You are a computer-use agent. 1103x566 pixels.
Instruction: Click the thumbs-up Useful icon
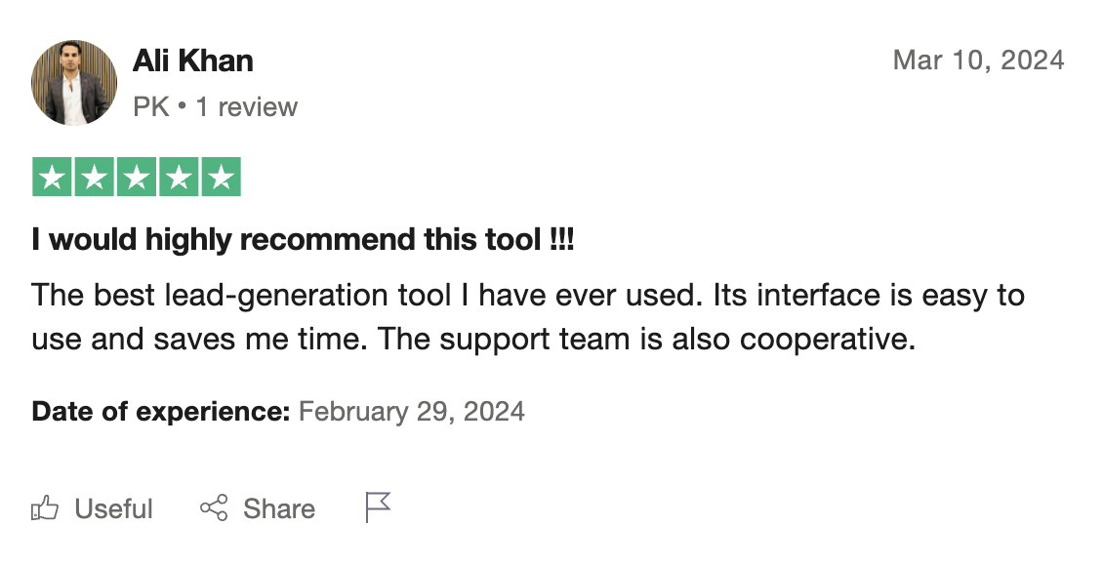(46, 507)
